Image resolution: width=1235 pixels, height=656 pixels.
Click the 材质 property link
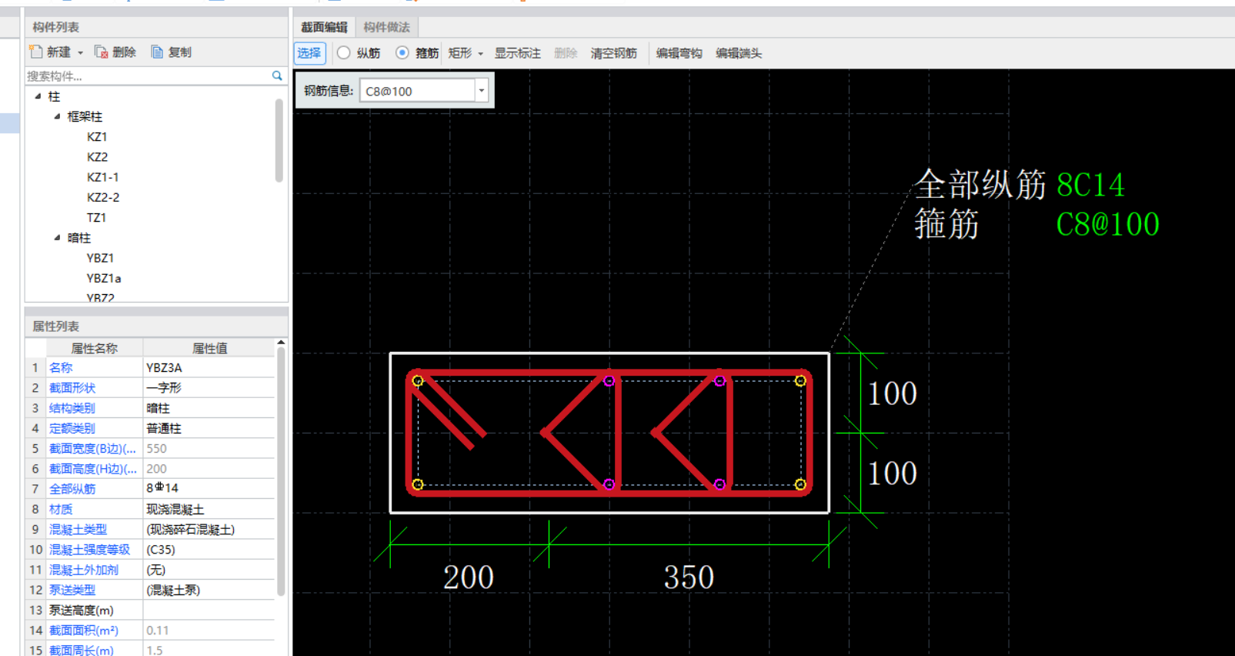61,509
